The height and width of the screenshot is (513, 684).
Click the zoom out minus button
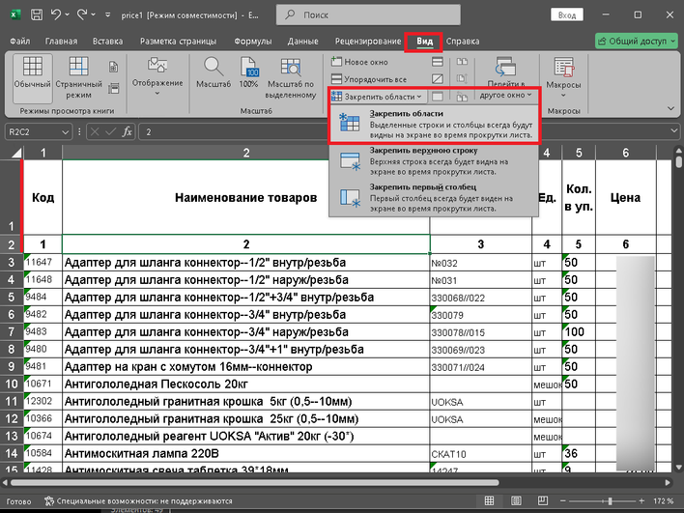(562, 501)
